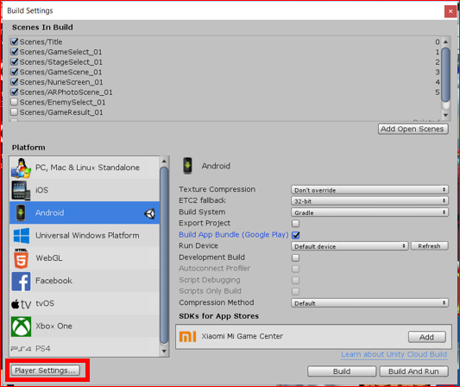Uncheck the Scenes/StageSelect_01 scene

point(15,62)
